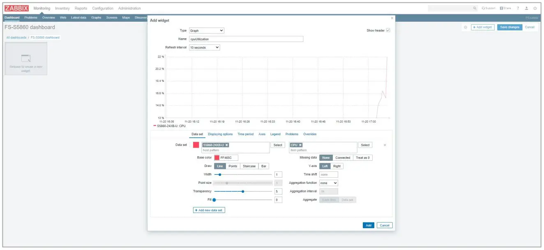This screenshot has height=250, width=544.
Task: Click the Time shift input field
Action: (x=329, y=175)
